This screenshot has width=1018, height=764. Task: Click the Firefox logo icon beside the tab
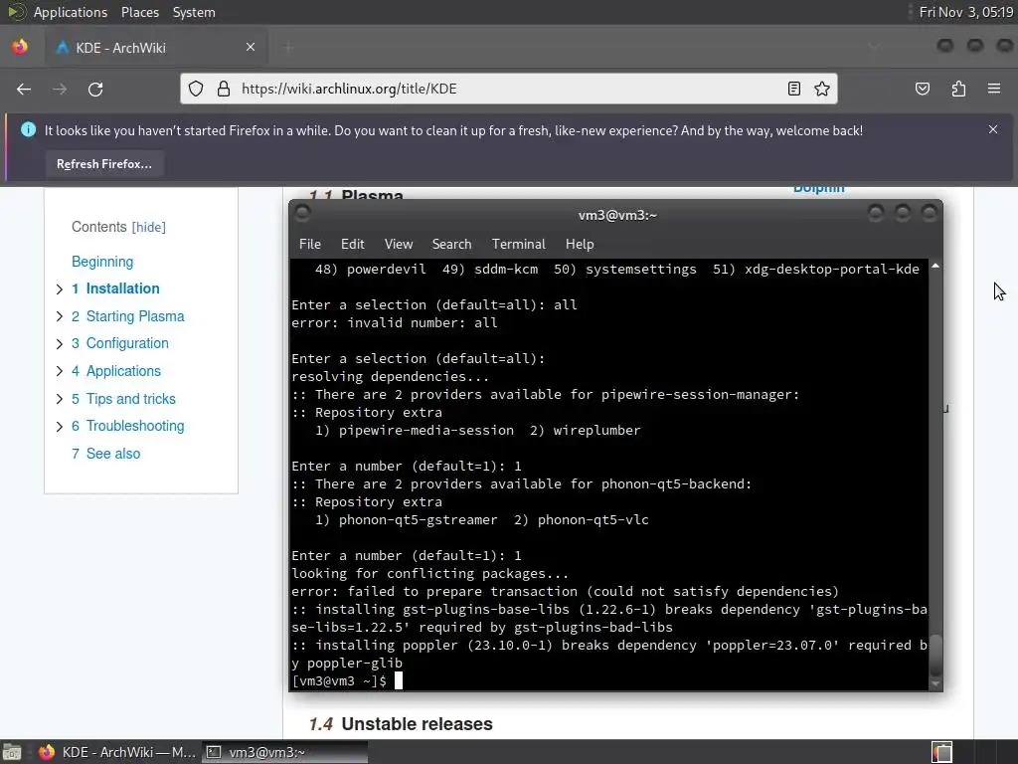(x=20, y=47)
